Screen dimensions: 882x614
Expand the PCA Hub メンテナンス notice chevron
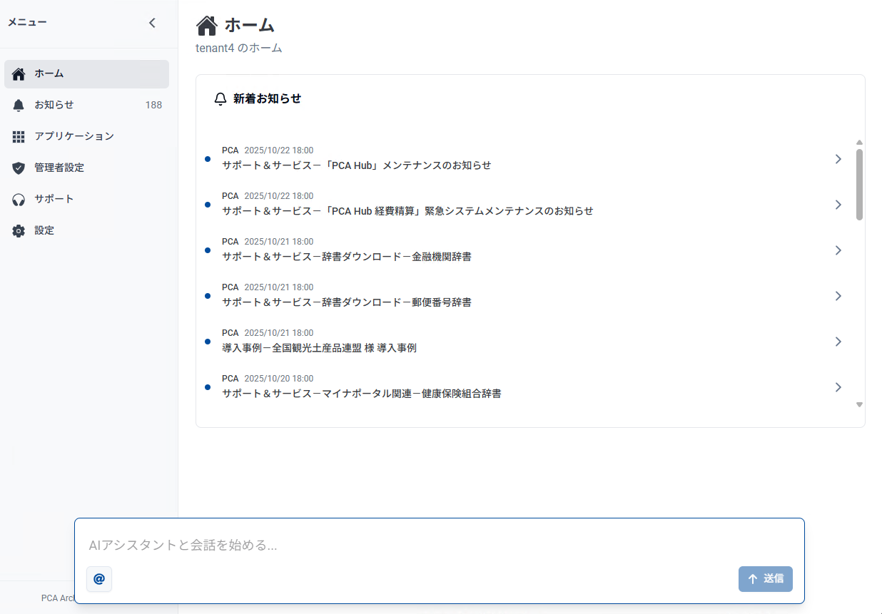point(838,159)
